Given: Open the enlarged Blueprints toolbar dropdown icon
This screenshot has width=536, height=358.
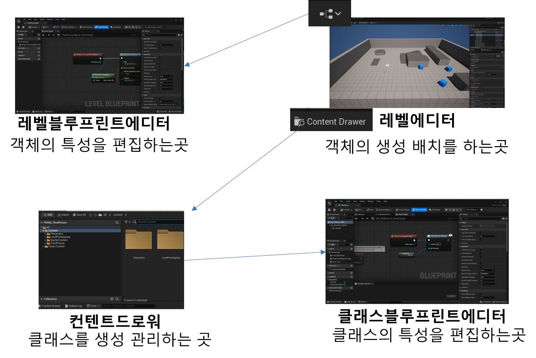Looking at the screenshot, I should (x=330, y=13).
